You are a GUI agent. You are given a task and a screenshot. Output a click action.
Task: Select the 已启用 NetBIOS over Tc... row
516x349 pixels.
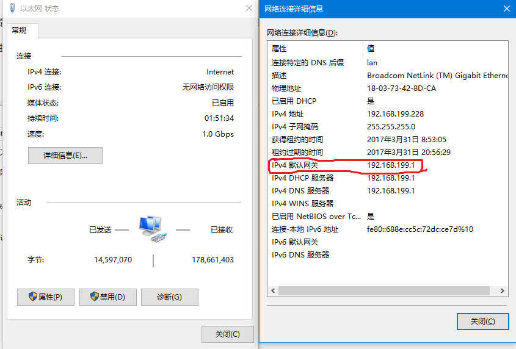tap(388, 217)
